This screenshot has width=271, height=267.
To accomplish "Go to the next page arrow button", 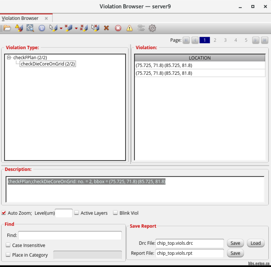I will (x=256, y=40).
